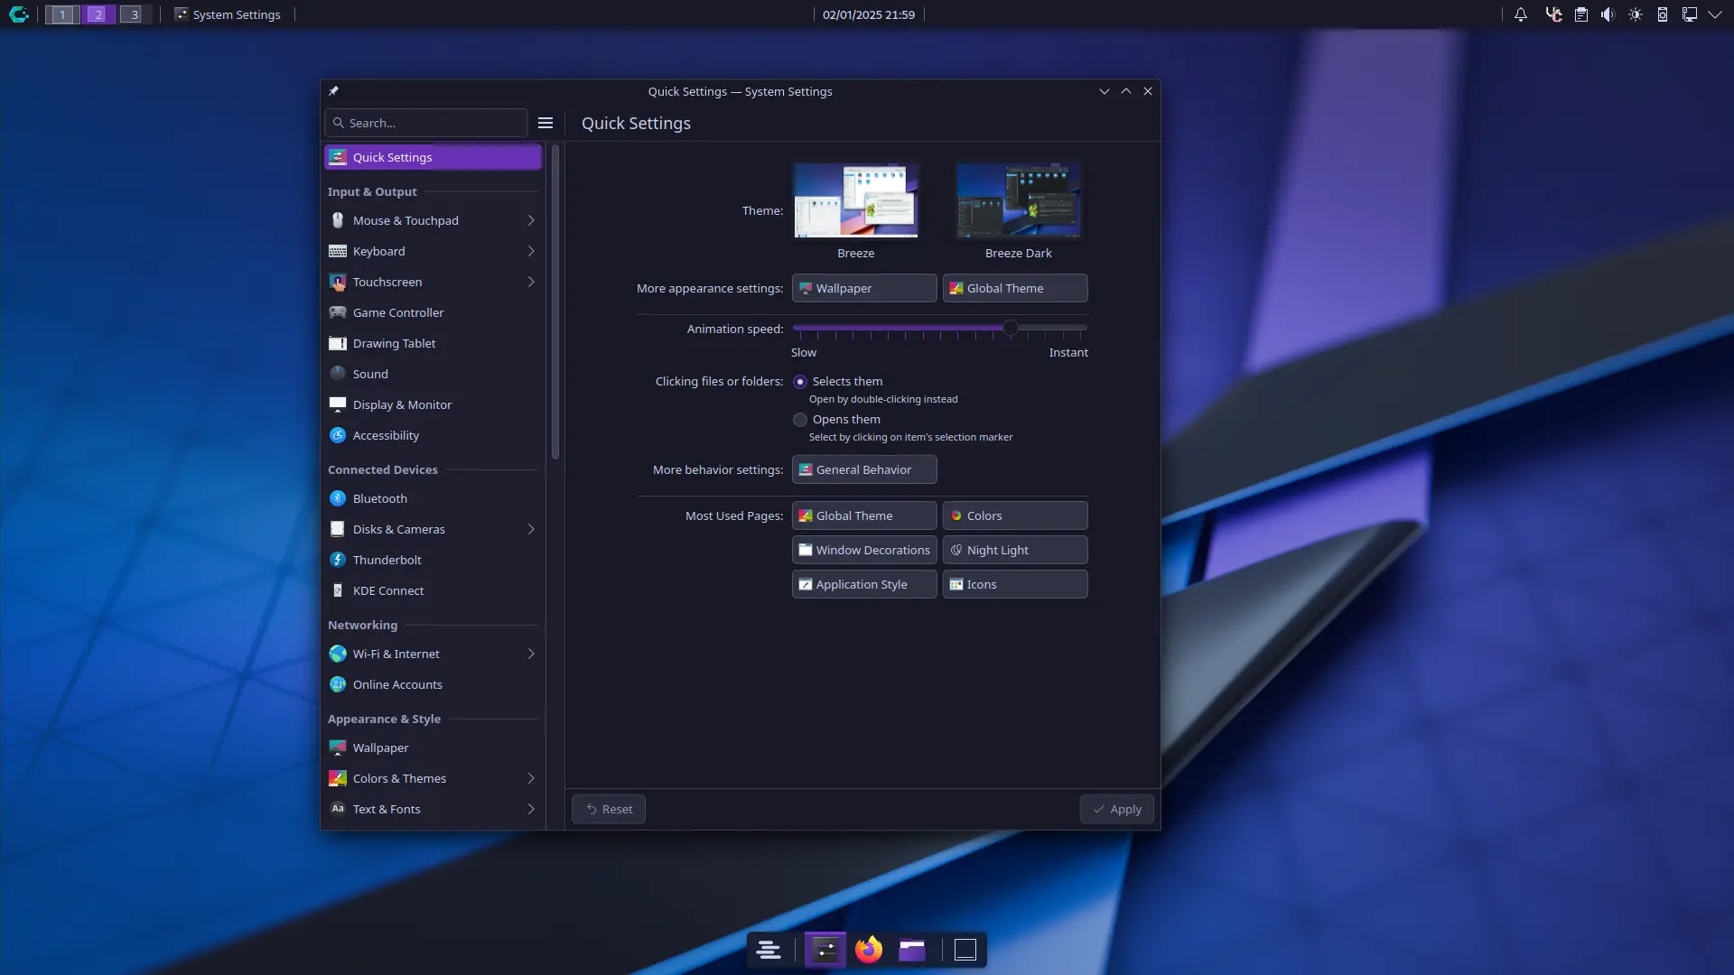1734x975 pixels.
Task: Open the Mouse & Touchpad icon entry
Action: [338, 220]
